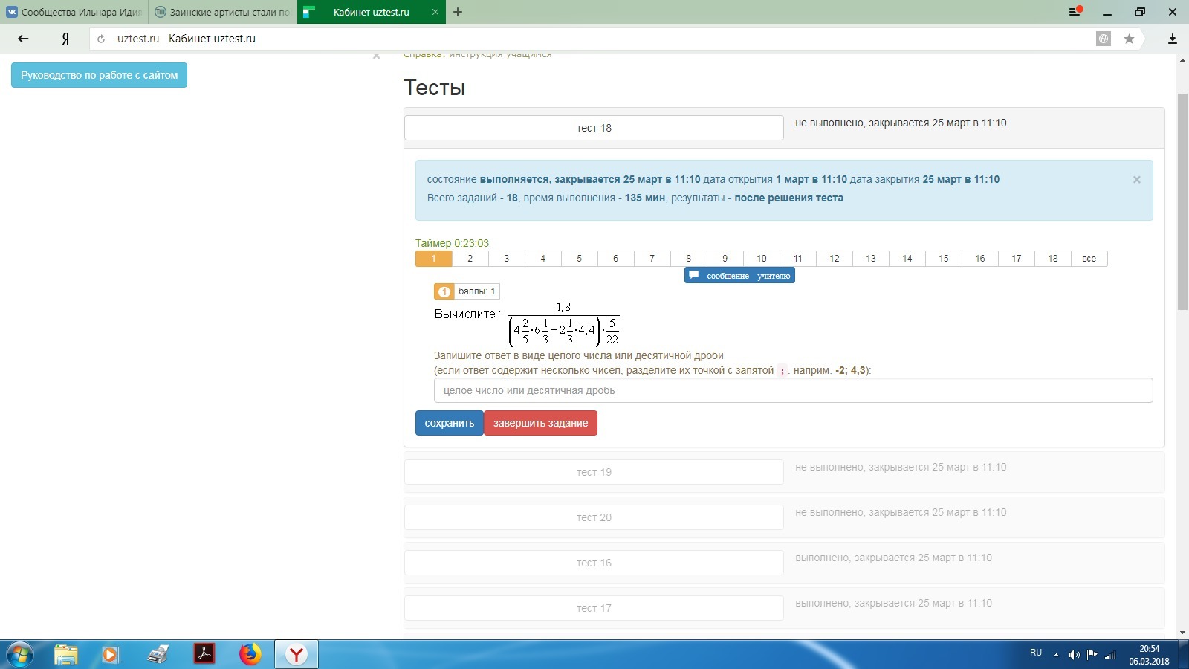Select question 6 in the task navigator

coord(615,259)
